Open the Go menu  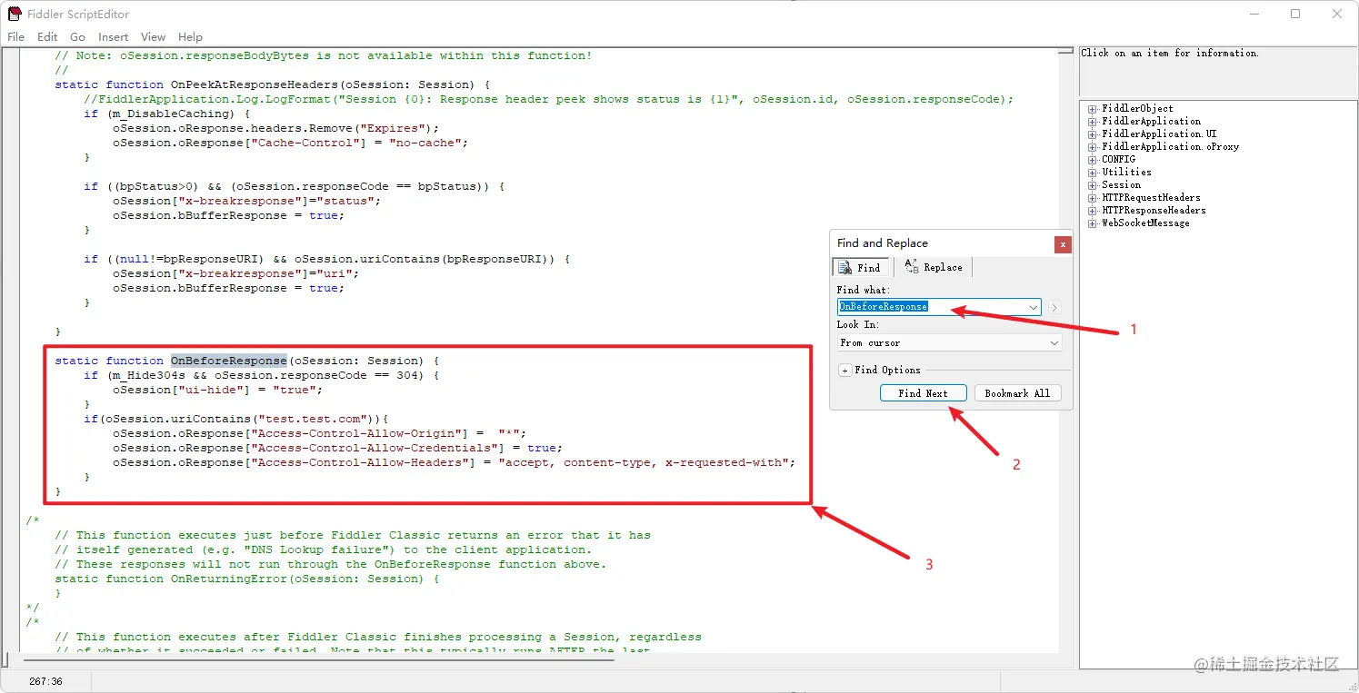click(78, 37)
